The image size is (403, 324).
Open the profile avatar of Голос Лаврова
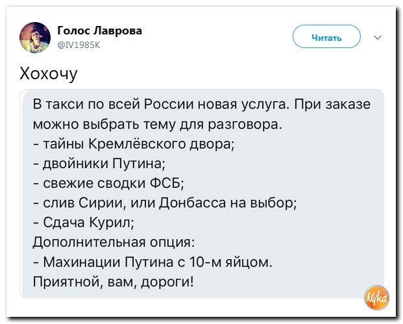click(35, 38)
